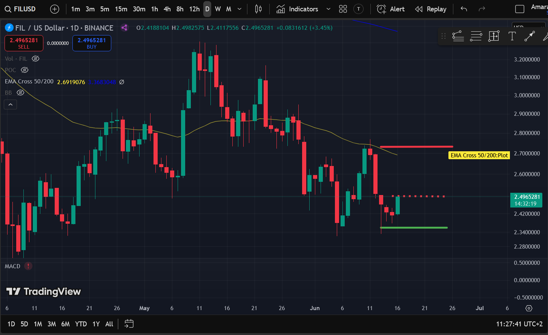Click the undo arrow icon
This screenshot has height=335, width=548.
tap(464, 9)
